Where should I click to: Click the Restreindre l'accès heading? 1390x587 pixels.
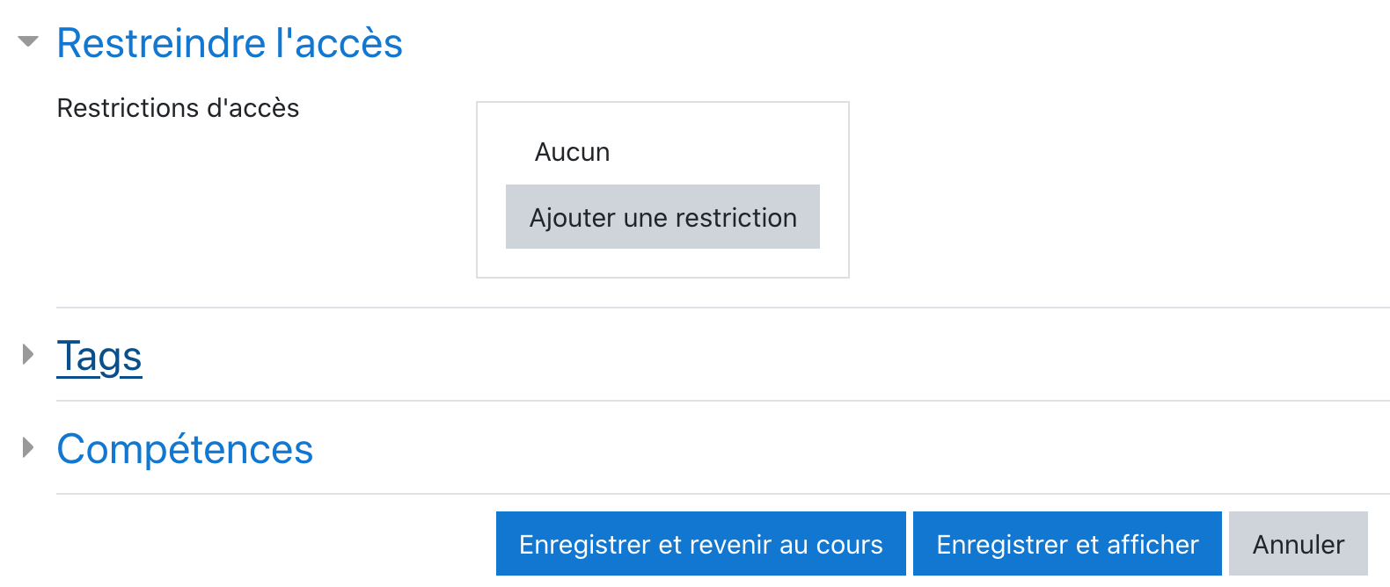229,43
